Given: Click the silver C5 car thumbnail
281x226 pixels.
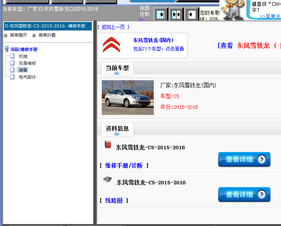Looking at the screenshot, I should 128,98.
